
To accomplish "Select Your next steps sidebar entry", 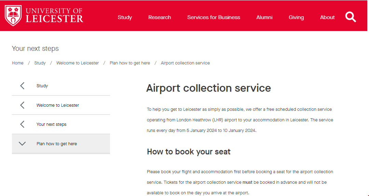I will coord(52,124).
